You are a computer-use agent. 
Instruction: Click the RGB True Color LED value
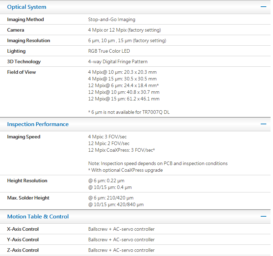(x=109, y=51)
